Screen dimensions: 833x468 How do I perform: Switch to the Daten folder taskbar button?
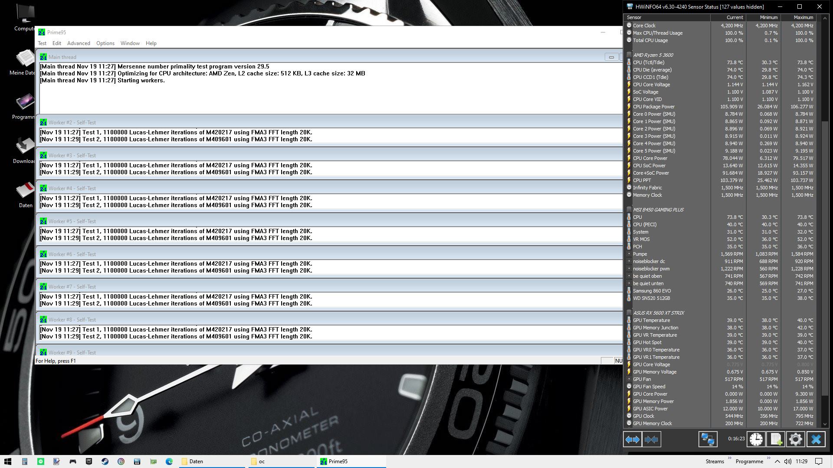coord(212,461)
